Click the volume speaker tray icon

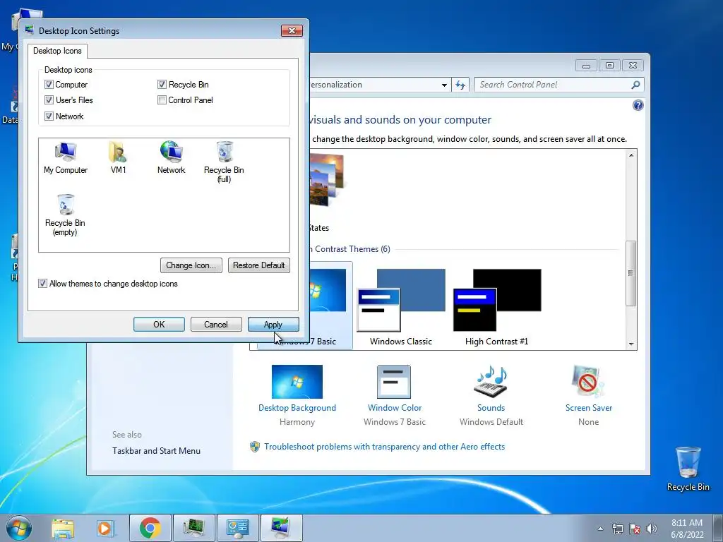(652, 529)
